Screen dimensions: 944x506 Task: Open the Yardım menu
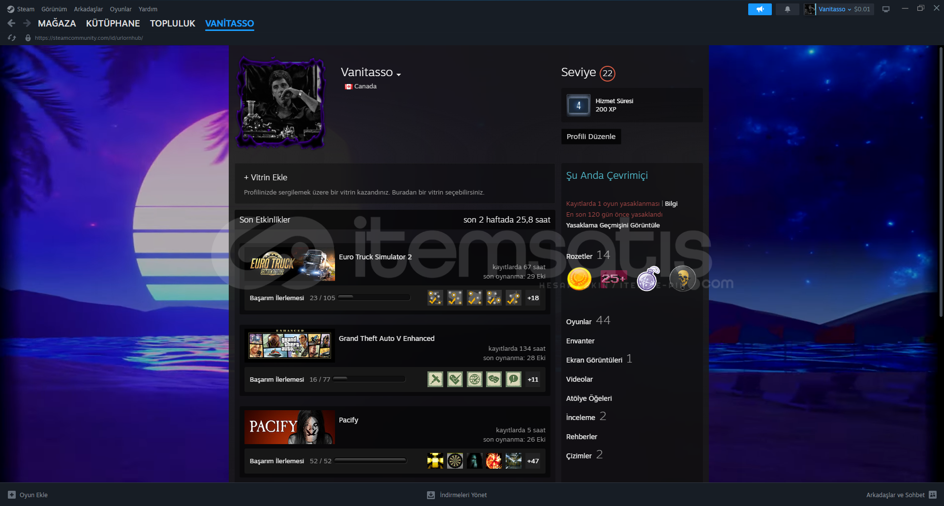(148, 9)
